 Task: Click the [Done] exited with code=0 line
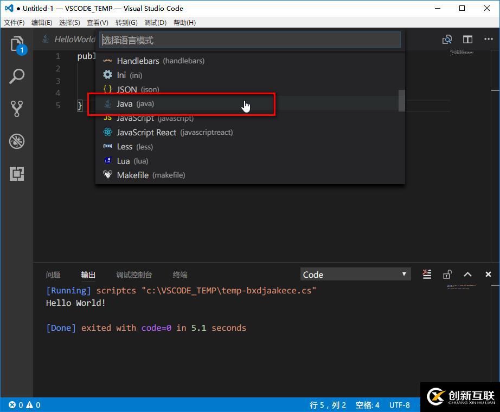tap(146, 328)
